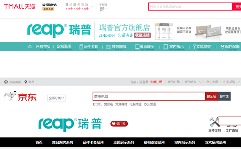The image size is (241, 149).
Task: Click 免费注册 register link
Action: pos(156,82)
